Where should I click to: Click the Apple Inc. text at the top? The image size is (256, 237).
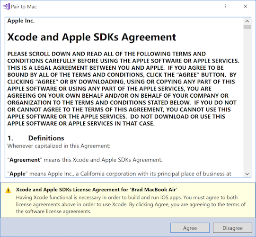pyautogui.click(x=21, y=21)
